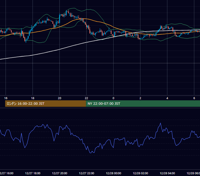The width and height of the screenshot is (200, 176).
Task: Select the 16 hour axis label
Action: 6,98
